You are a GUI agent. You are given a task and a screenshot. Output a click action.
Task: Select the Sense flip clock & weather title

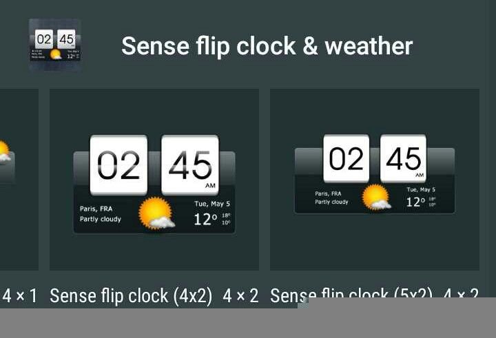(267, 46)
